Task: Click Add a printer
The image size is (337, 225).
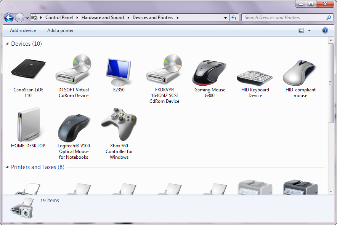Action: 60,30
